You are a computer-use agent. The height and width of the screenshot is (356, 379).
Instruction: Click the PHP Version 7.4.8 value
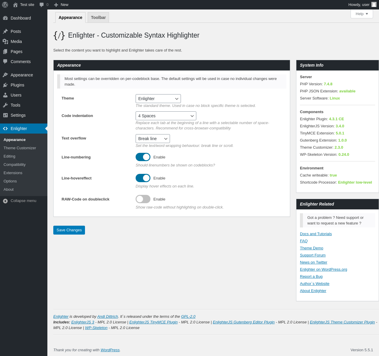click(328, 84)
